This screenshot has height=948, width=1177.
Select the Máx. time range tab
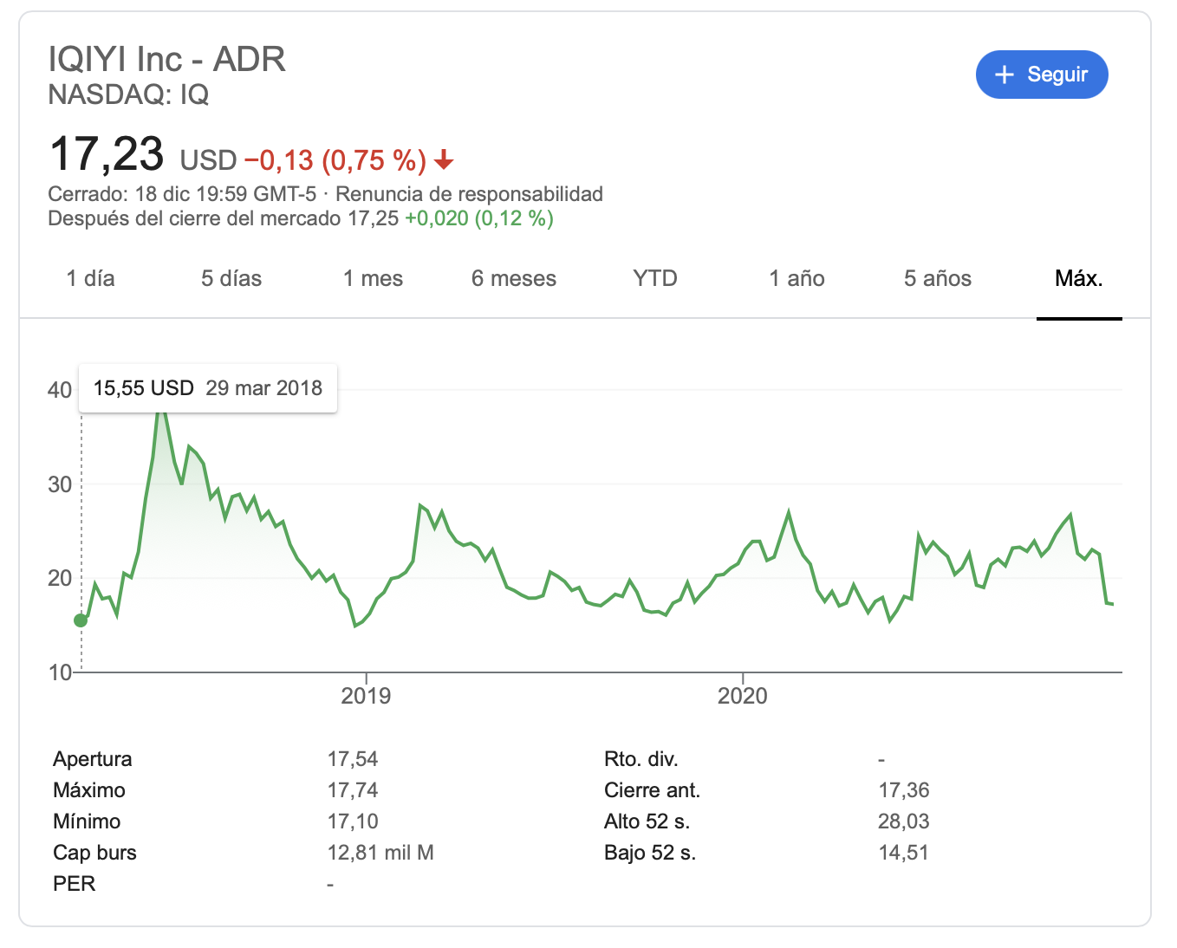[x=1079, y=278]
